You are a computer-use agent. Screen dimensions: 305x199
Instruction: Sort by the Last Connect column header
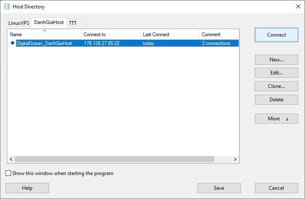[x=169, y=34]
